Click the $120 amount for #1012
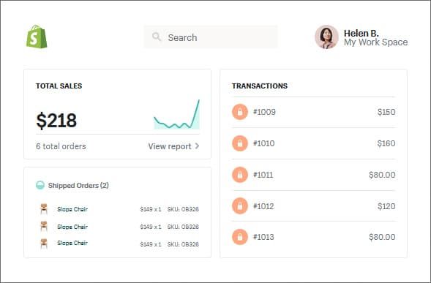The image size is (431, 283). (386, 206)
